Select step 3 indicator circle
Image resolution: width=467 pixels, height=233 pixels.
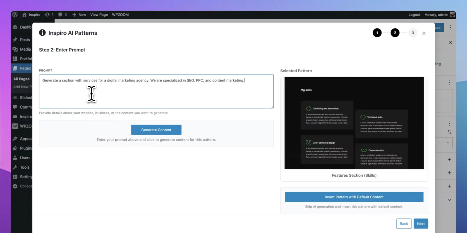pyautogui.click(x=413, y=33)
